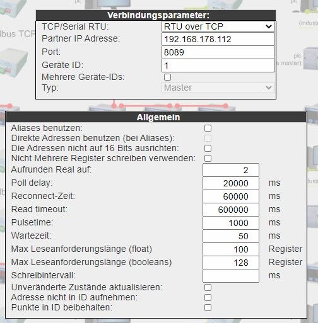Click the Poll delay label
318x323 pixels.
pos(32,183)
